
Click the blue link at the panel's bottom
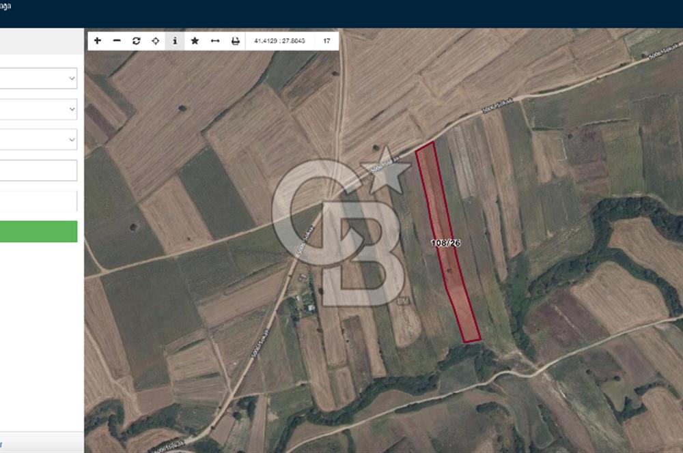click(x=1, y=443)
